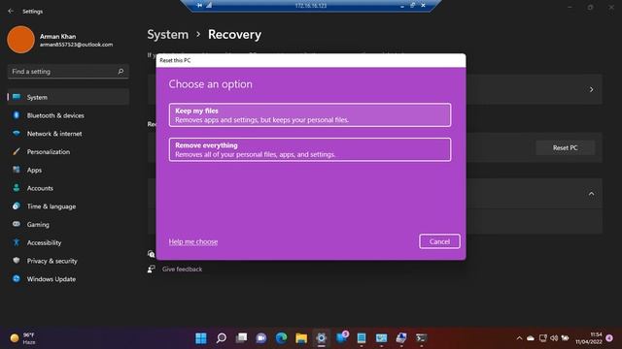Open the clock and date flyout
This screenshot has height=349, width=622.
(x=589, y=338)
